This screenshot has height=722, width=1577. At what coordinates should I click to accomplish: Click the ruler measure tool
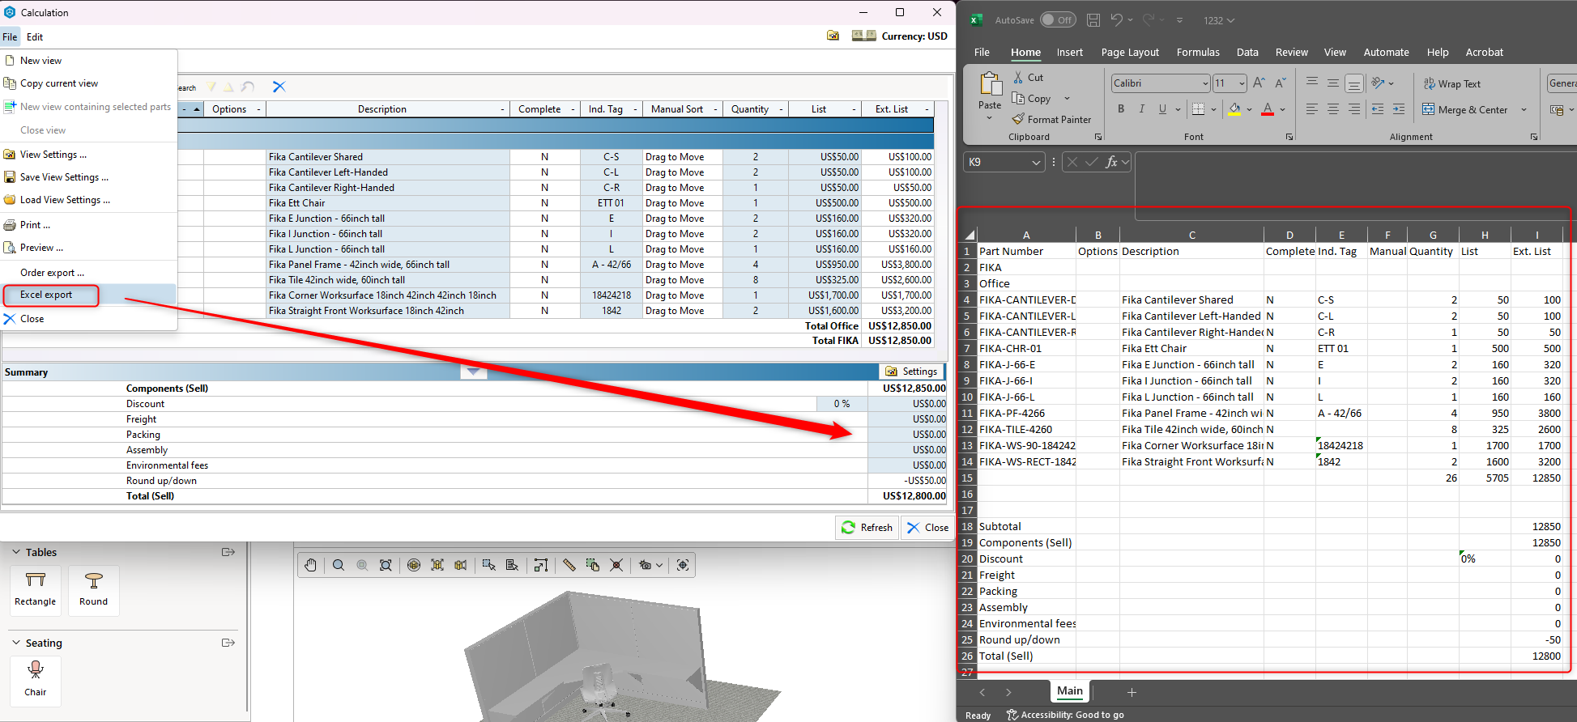(569, 565)
